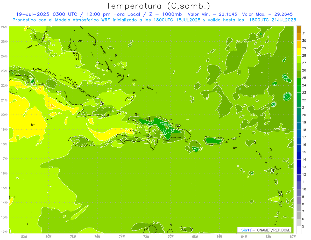Click the purple legend swatch between 9 and 10

299,193
